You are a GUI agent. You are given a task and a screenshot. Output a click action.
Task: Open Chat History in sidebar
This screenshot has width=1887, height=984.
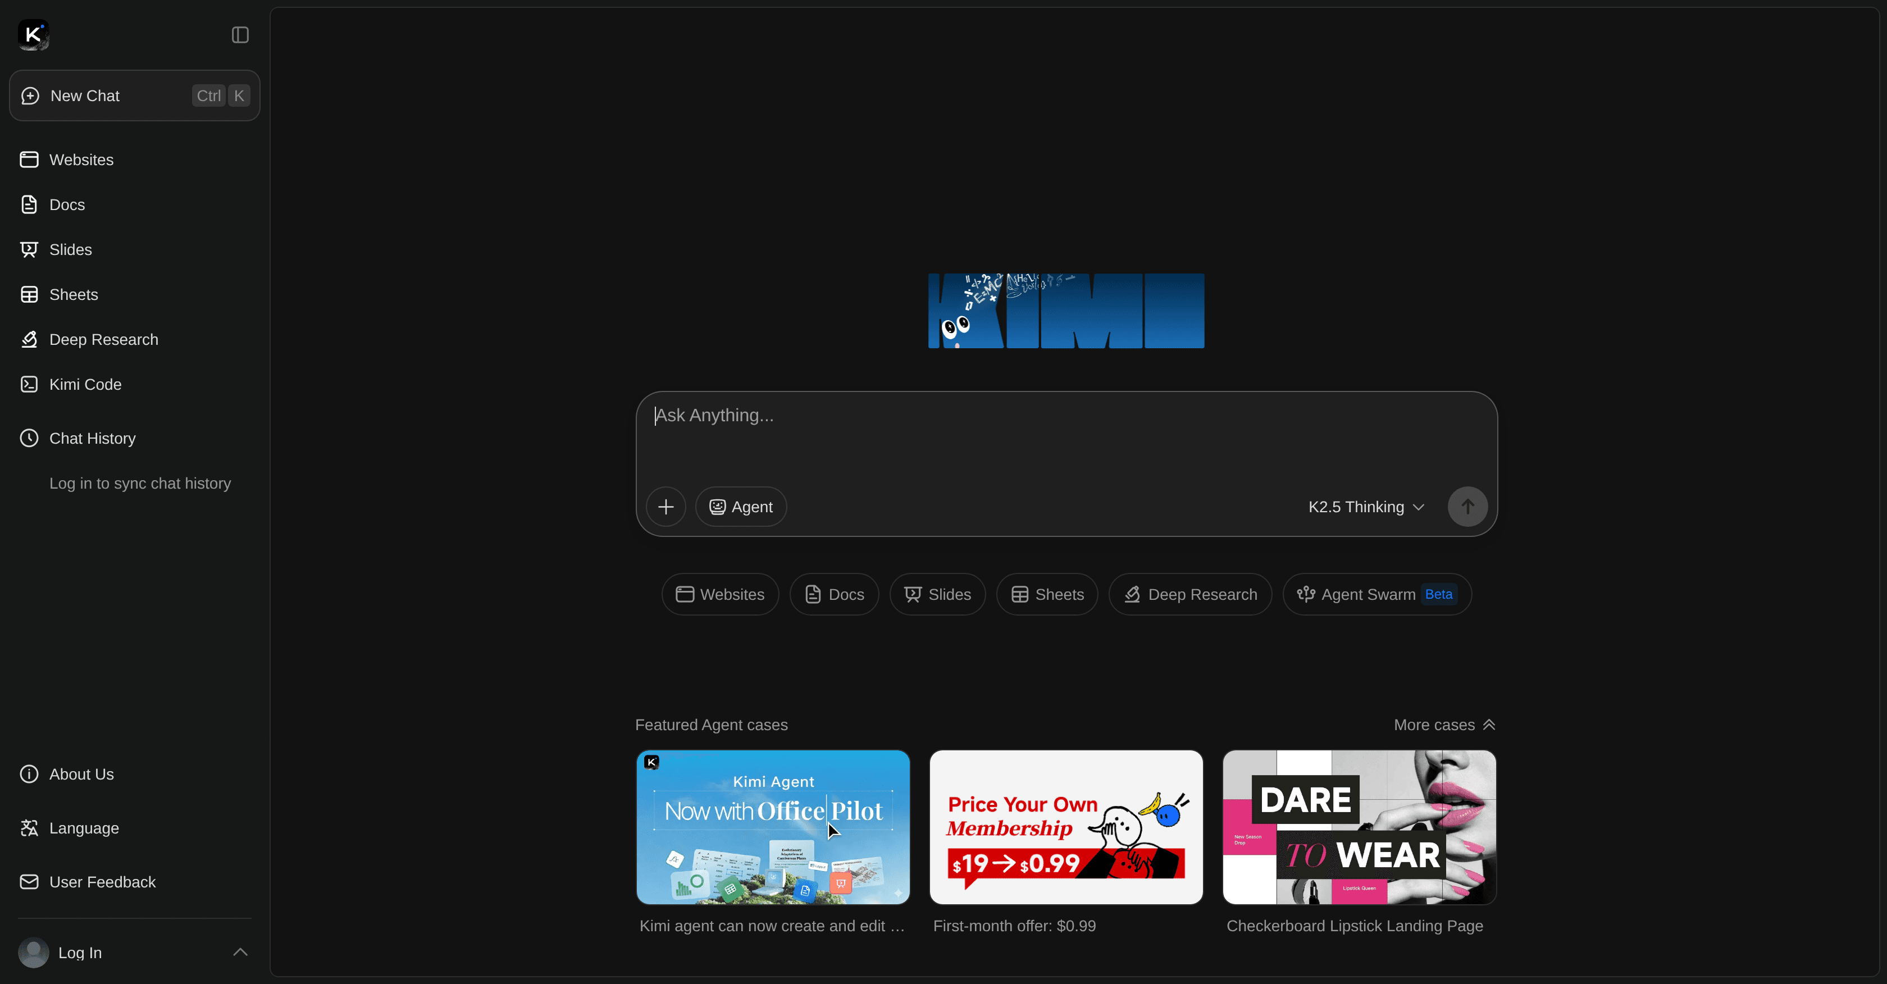tap(92, 438)
